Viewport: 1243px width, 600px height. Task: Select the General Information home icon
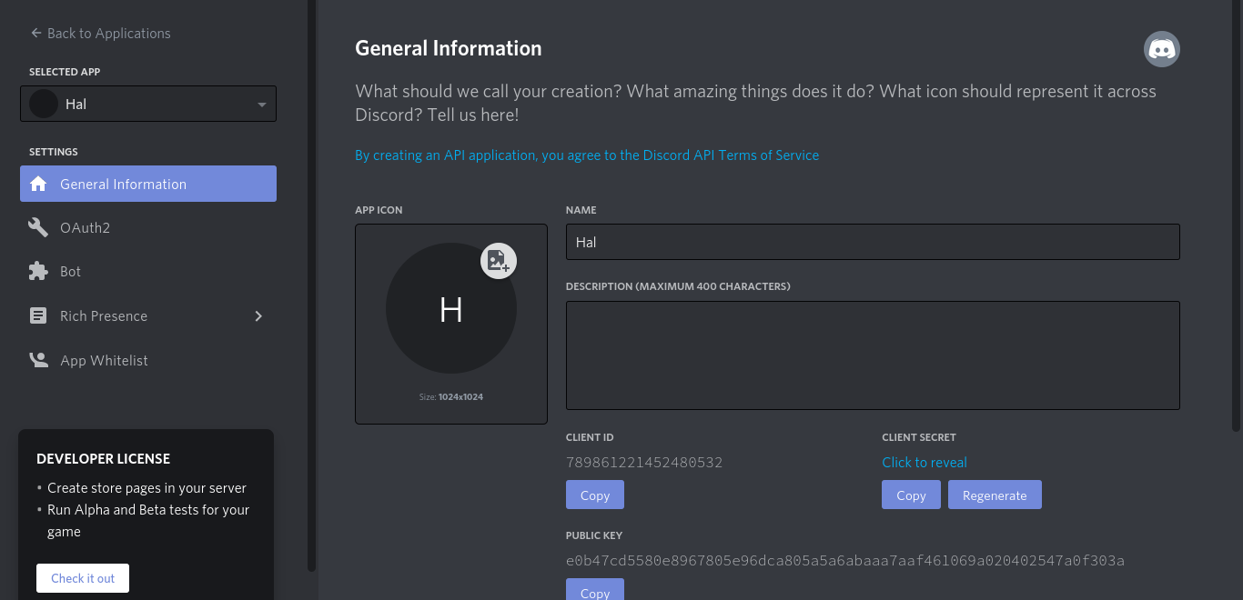tap(37, 184)
